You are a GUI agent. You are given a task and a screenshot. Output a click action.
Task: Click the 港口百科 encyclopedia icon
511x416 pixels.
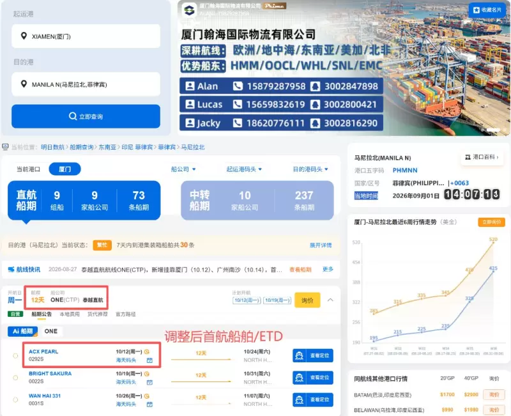[x=468, y=157]
